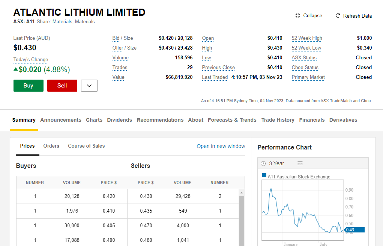383x246 pixels.
Task: Click the Primary Market label
Action: [308, 77]
